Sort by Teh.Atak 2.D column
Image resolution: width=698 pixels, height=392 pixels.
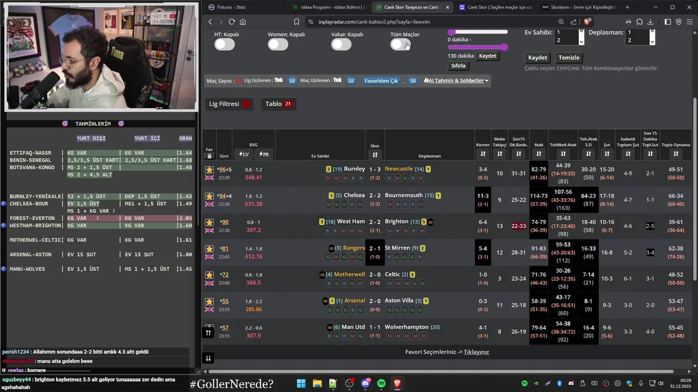coord(588,155)
